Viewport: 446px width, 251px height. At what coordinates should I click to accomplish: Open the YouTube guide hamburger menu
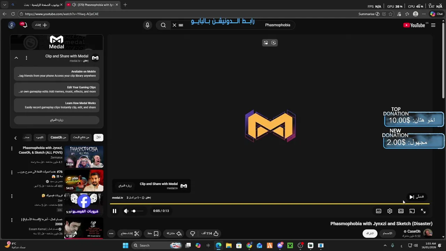pyautogui.click(x=433, y=25)
